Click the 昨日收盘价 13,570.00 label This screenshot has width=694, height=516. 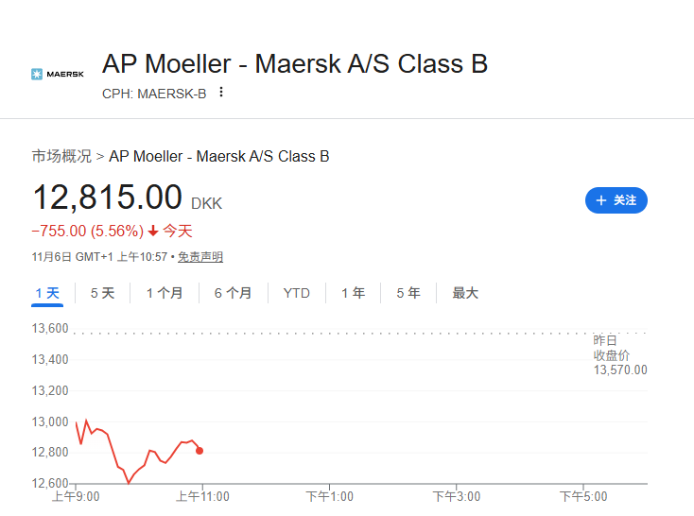619,354
